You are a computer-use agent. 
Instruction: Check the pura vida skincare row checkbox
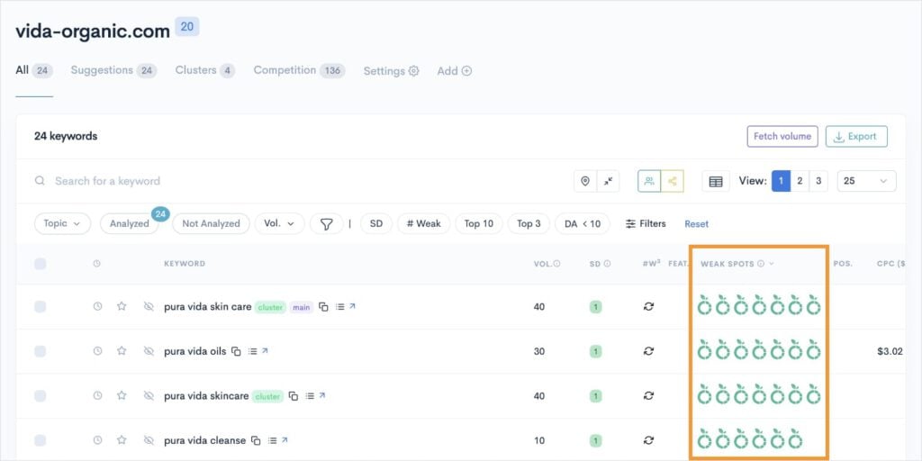coord(40,396)
